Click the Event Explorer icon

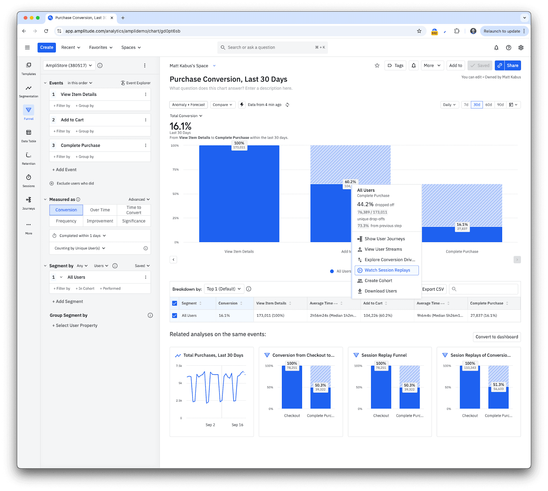pyautogui.click(x=123, y=83)
